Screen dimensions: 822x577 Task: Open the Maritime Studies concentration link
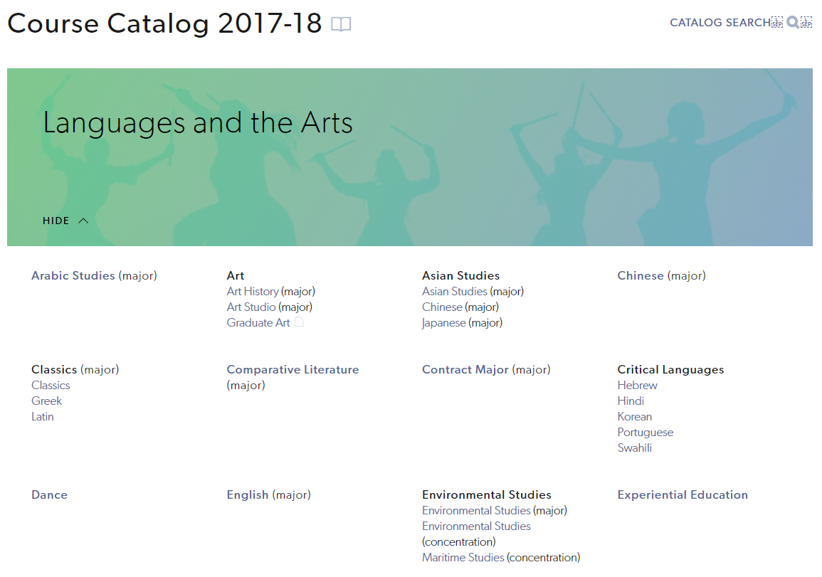point(463,558)
